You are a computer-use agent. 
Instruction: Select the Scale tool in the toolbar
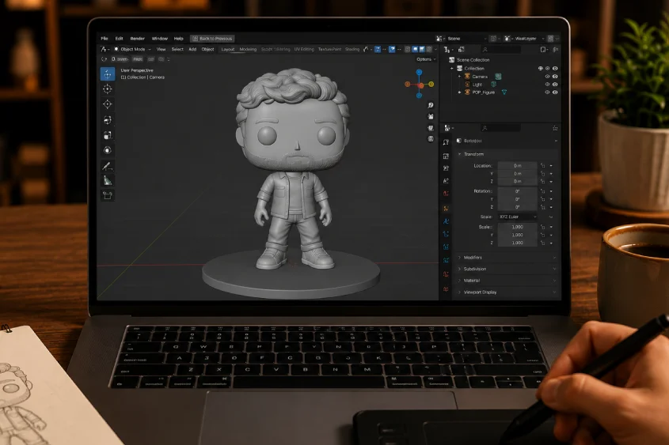tap(108, 135)
